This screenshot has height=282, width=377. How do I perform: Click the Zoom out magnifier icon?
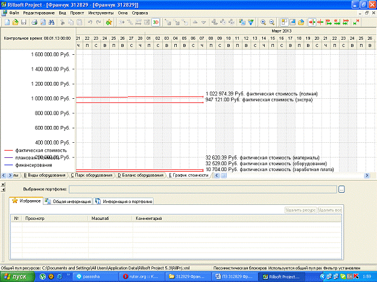pyautogui.click(x=273, y=22)
